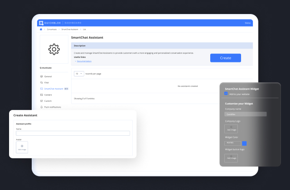Click the DASHBOARD header text
The height and width of the screenshot is (190, 290).
pos(73,23)
